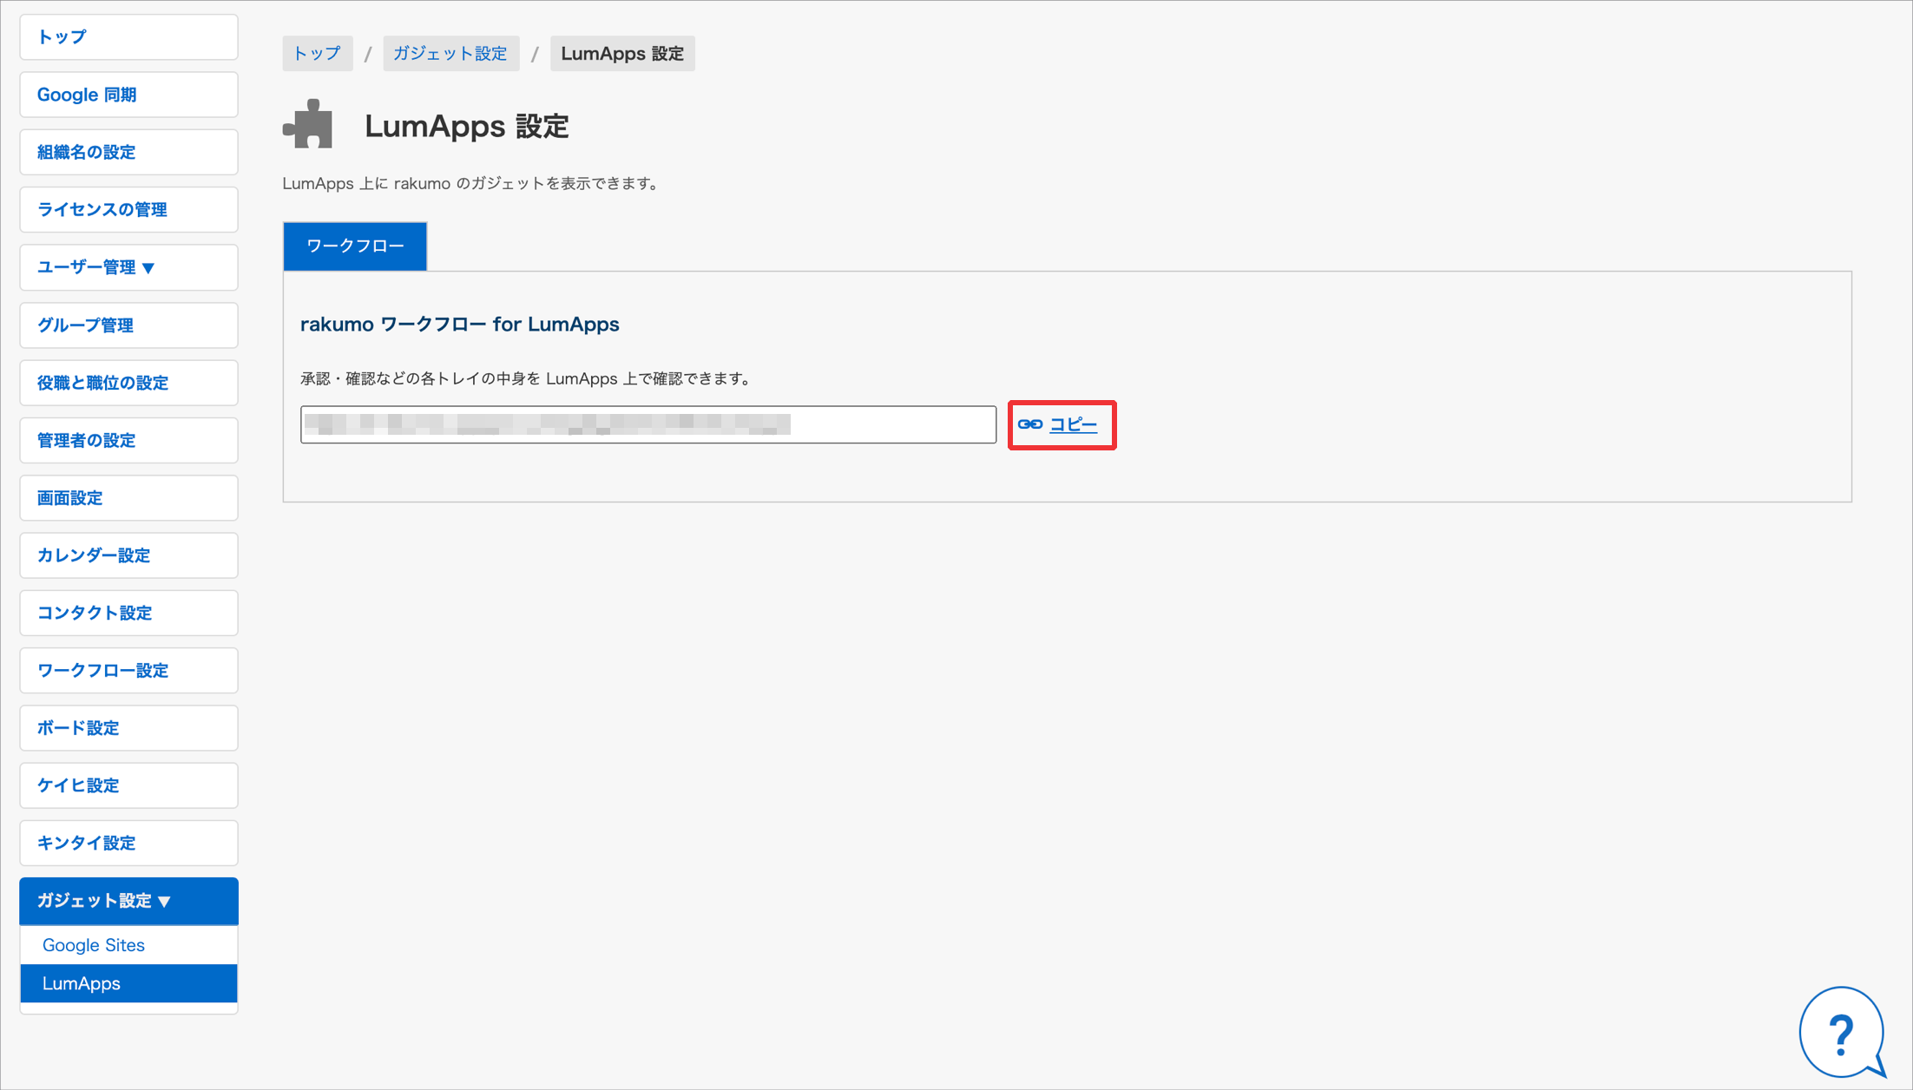Open キンタイ設定 in sidebar
Image resolution: width=1913 pixels, height=1090 pixels.
(128, 843)
